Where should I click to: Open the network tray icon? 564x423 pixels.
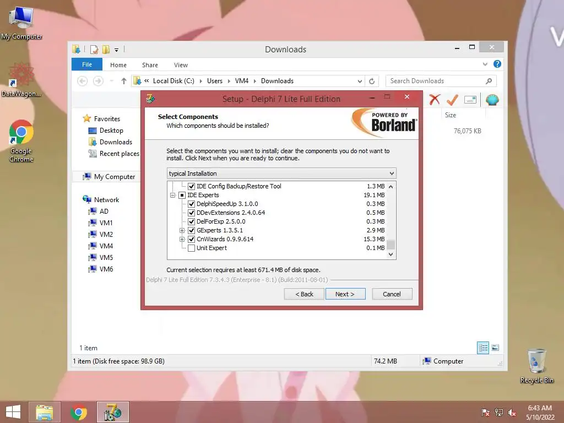[498, 413]
